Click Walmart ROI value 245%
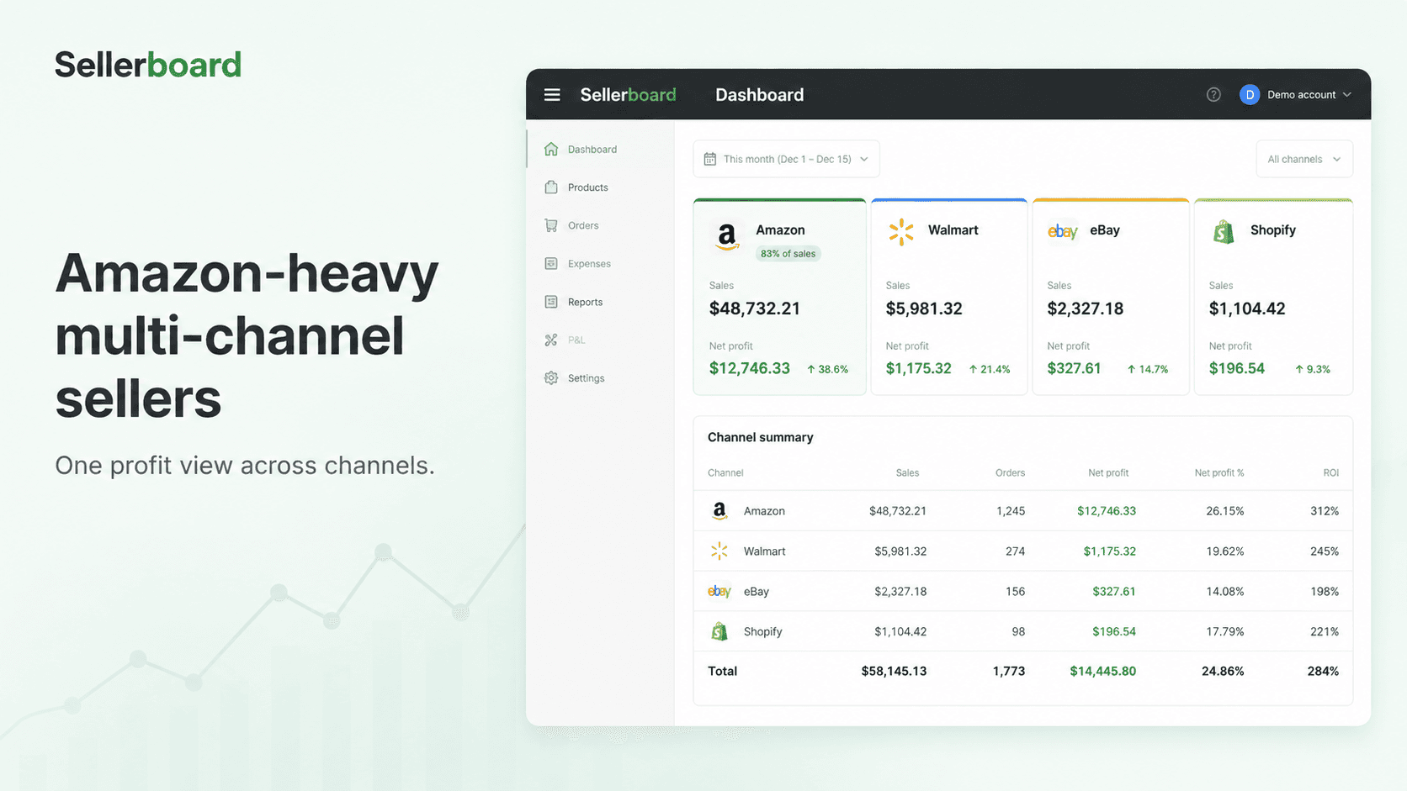1407x791 pixels. [1325, 551]
